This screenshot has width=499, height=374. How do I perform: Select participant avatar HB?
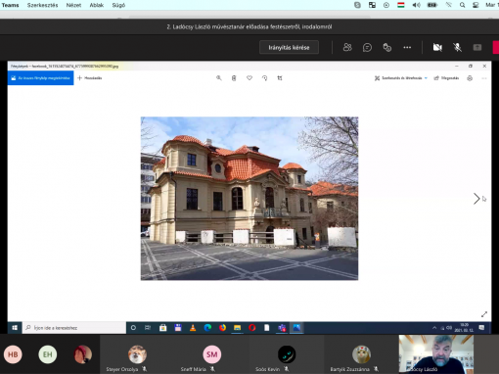tap(13, 354)
